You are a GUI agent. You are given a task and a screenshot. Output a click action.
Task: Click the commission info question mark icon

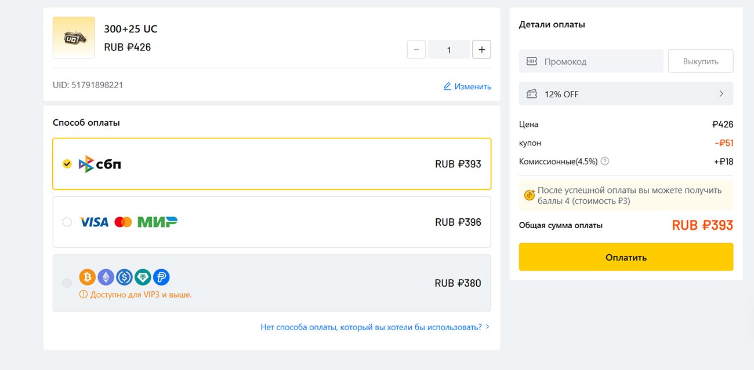pos(605,162)
